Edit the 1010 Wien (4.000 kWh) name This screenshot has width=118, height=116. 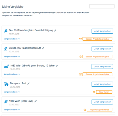pos(35,101)
